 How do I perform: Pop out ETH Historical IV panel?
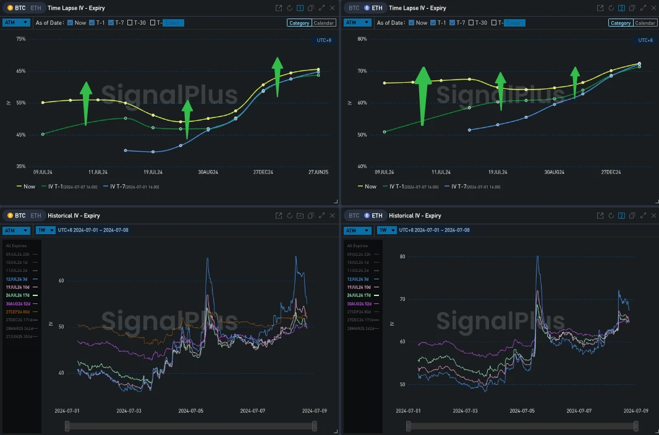tap(600, 216)
